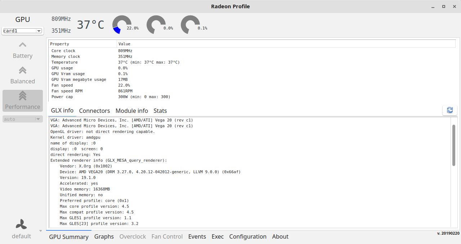The image size is (461, 244).
Task: Select the Power cap row
Action: click(x=252, y=97)
